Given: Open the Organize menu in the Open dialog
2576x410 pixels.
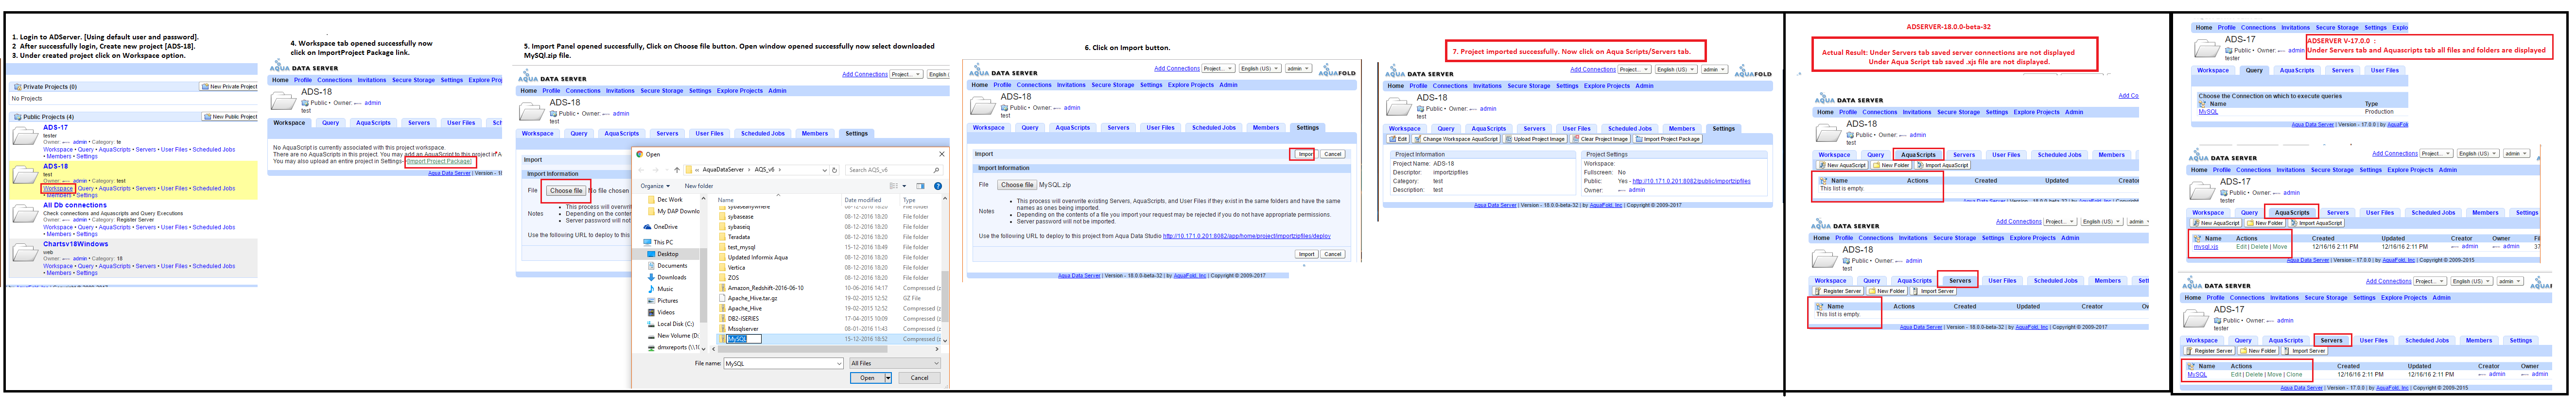Looking at the screenshot, I should [x=654, y=186].
